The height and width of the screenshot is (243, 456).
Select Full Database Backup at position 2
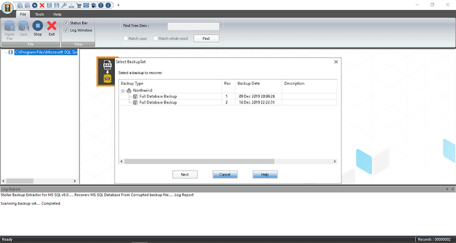[x=158, y=102]
